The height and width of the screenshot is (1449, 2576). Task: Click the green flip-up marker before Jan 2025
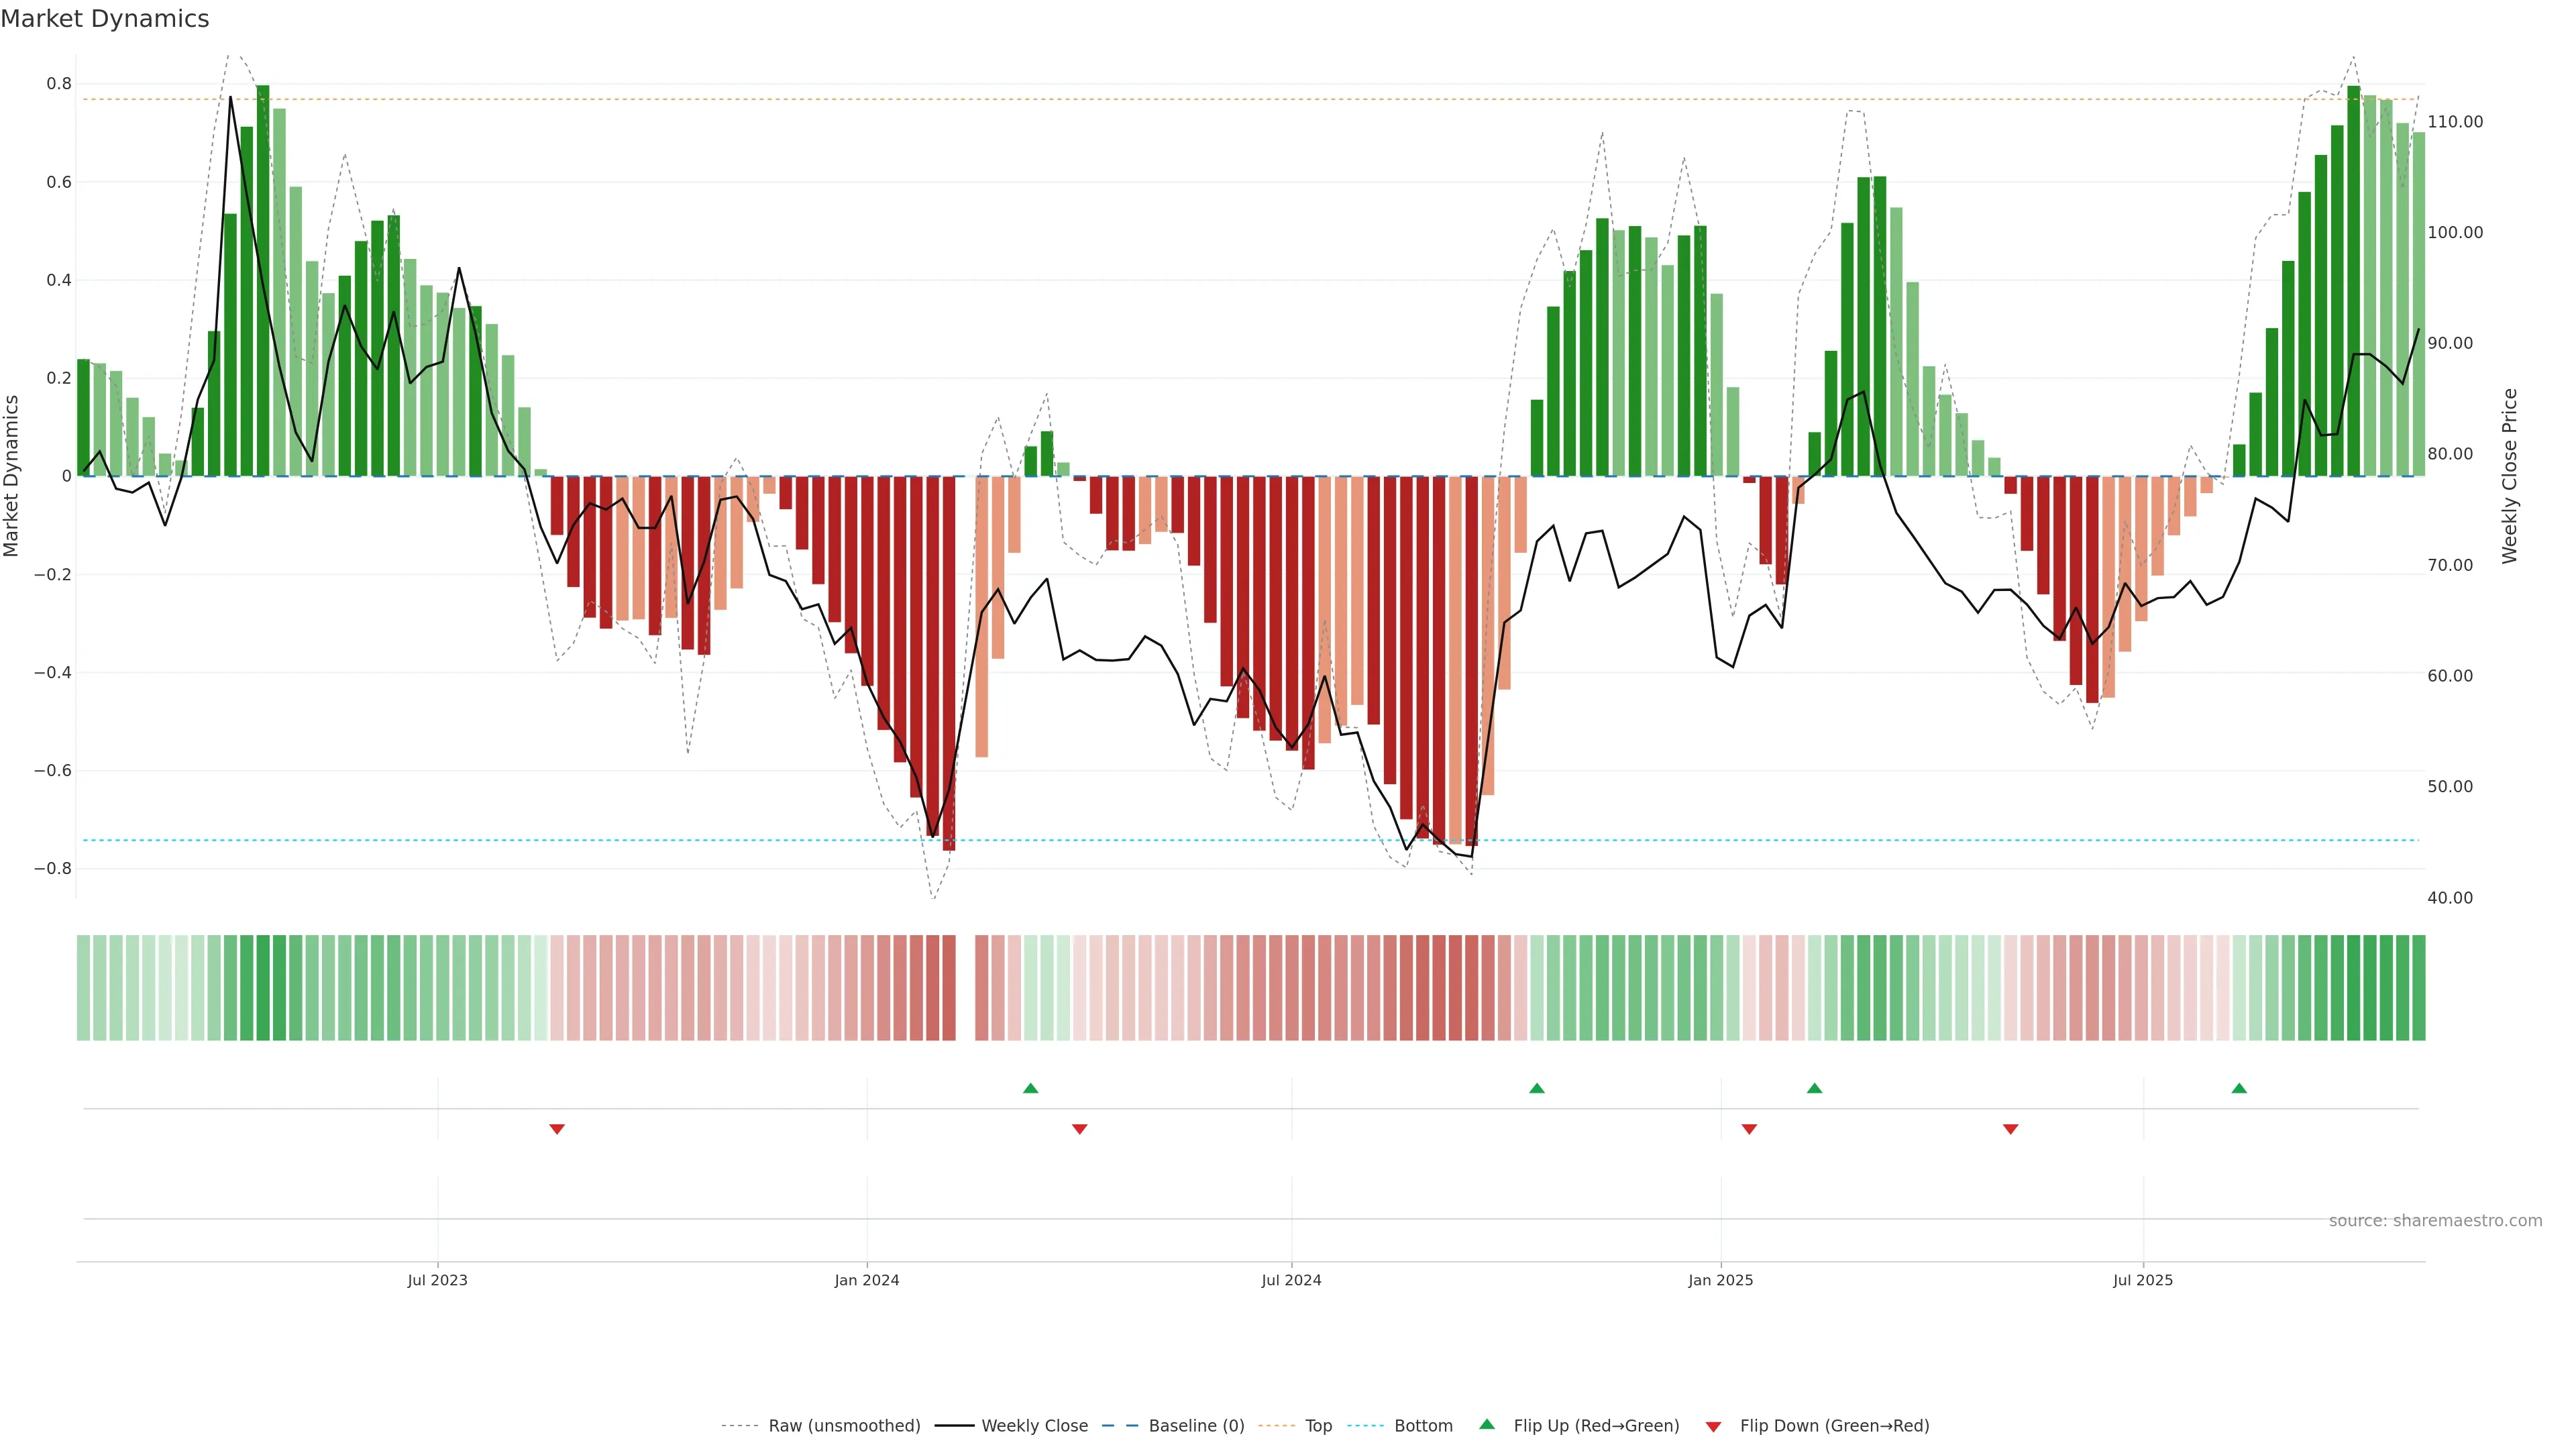(1537, 1088)
